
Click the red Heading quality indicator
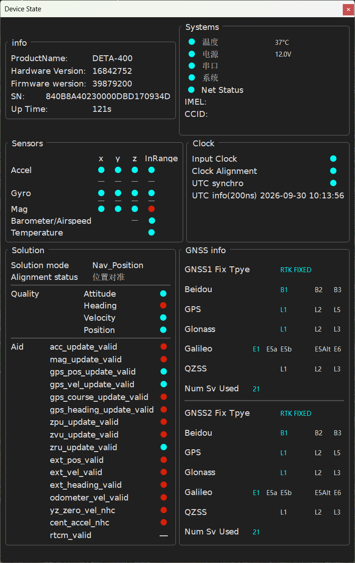click(163, 306)
